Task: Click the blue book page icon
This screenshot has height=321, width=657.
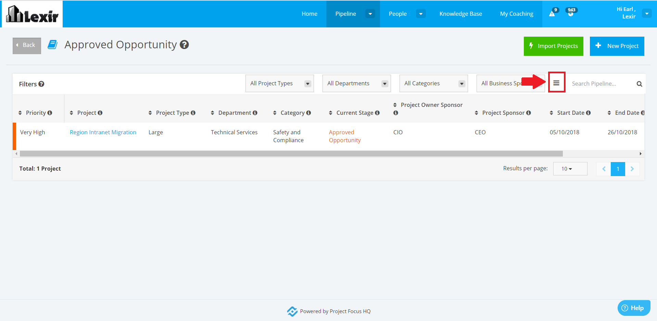Action: 52,45
